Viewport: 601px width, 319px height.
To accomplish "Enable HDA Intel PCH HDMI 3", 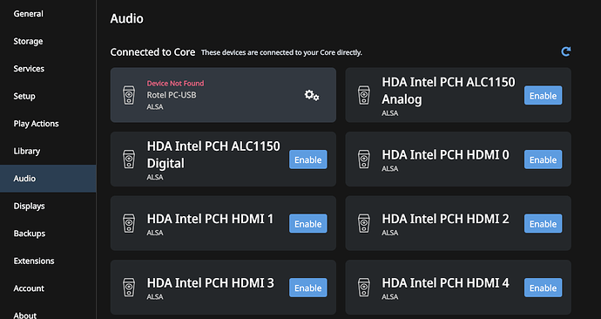I will 308,288.
